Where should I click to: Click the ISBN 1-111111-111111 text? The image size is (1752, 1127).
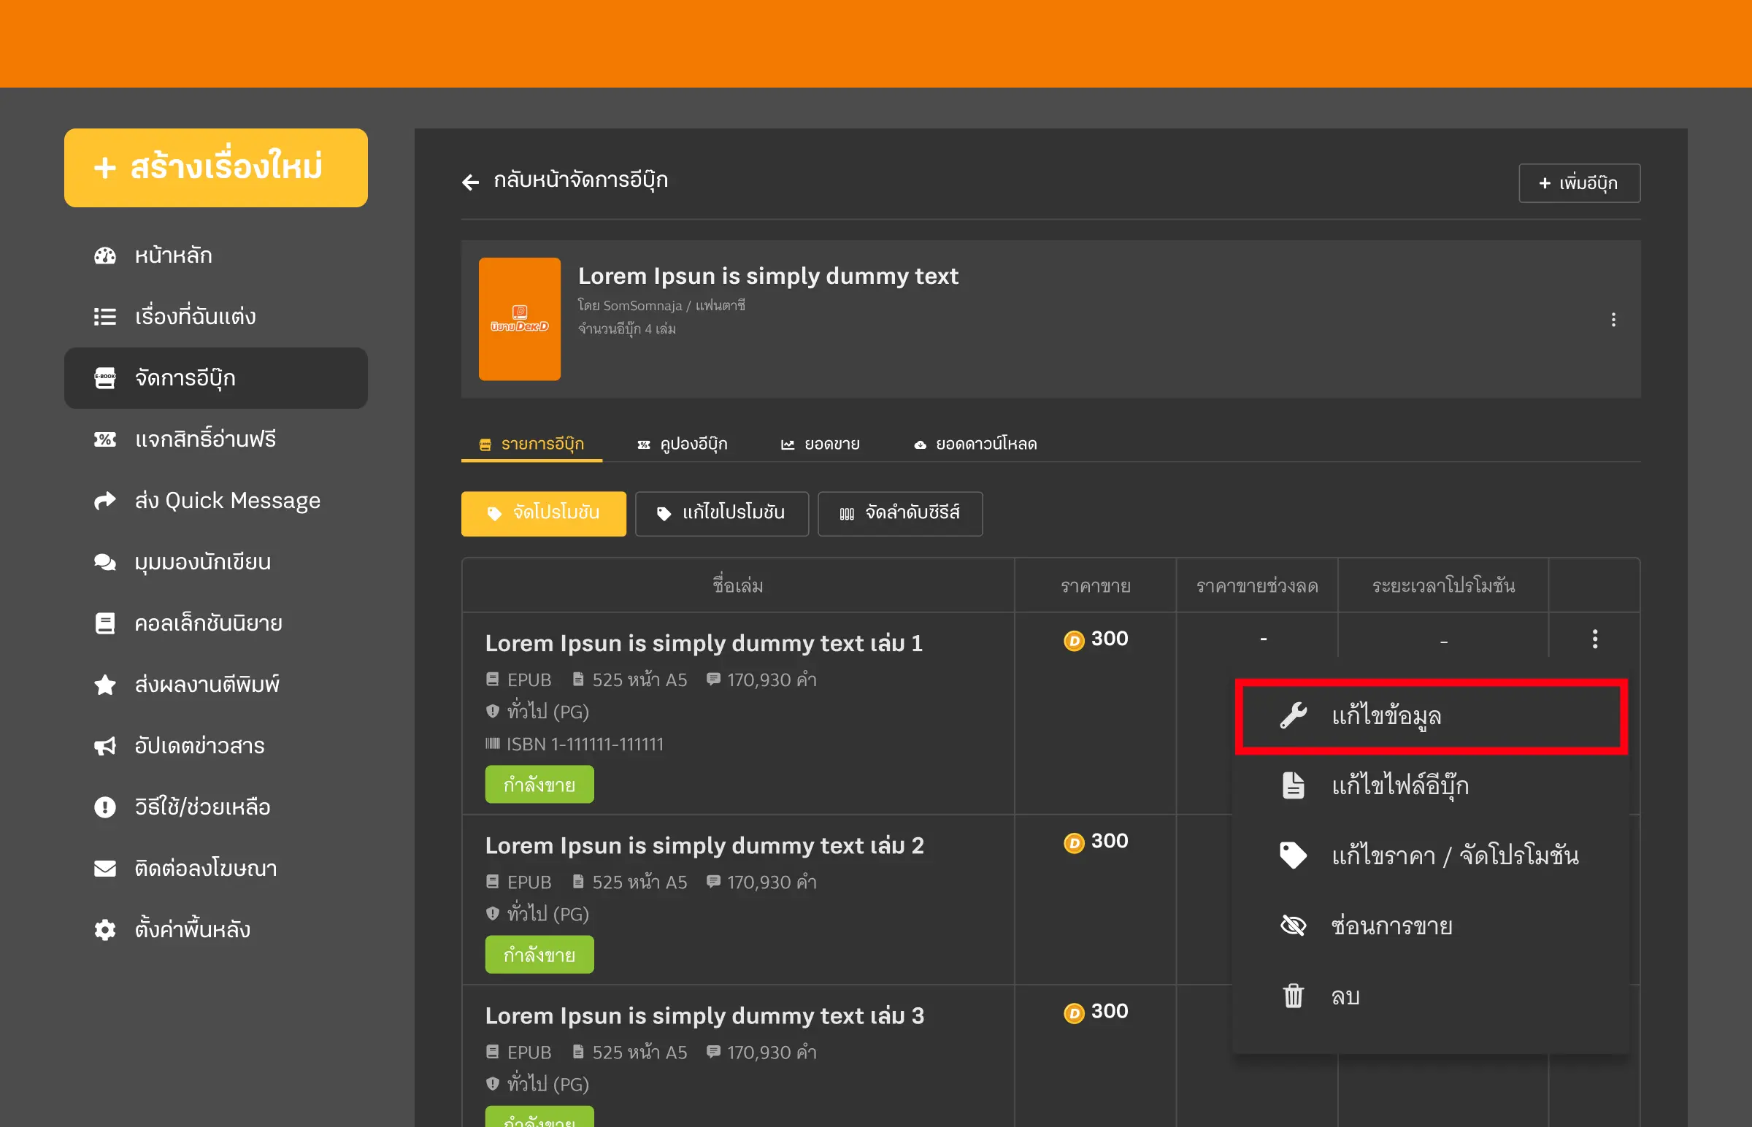[x=585, y=745]
